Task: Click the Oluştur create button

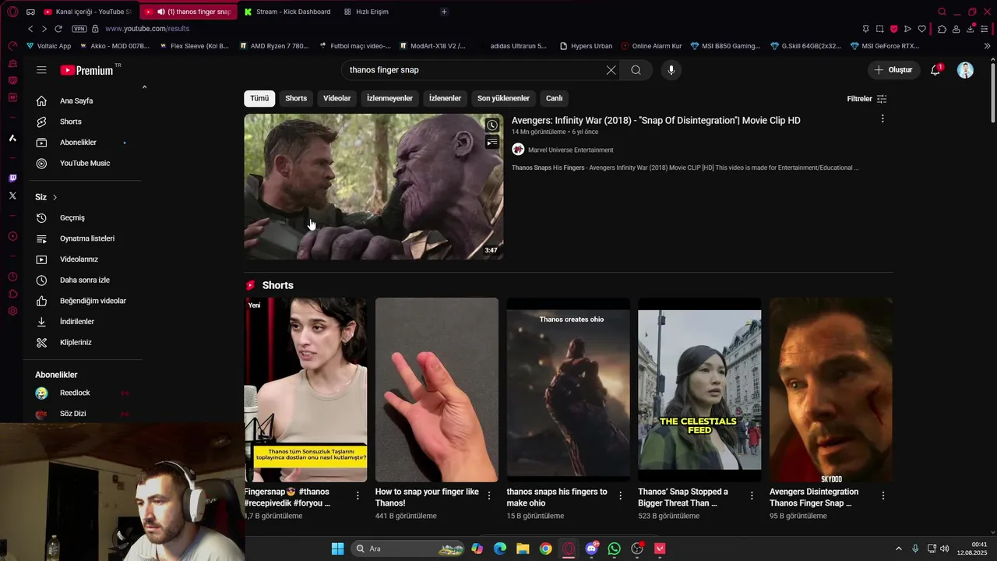Action: (x=893, y=70)
